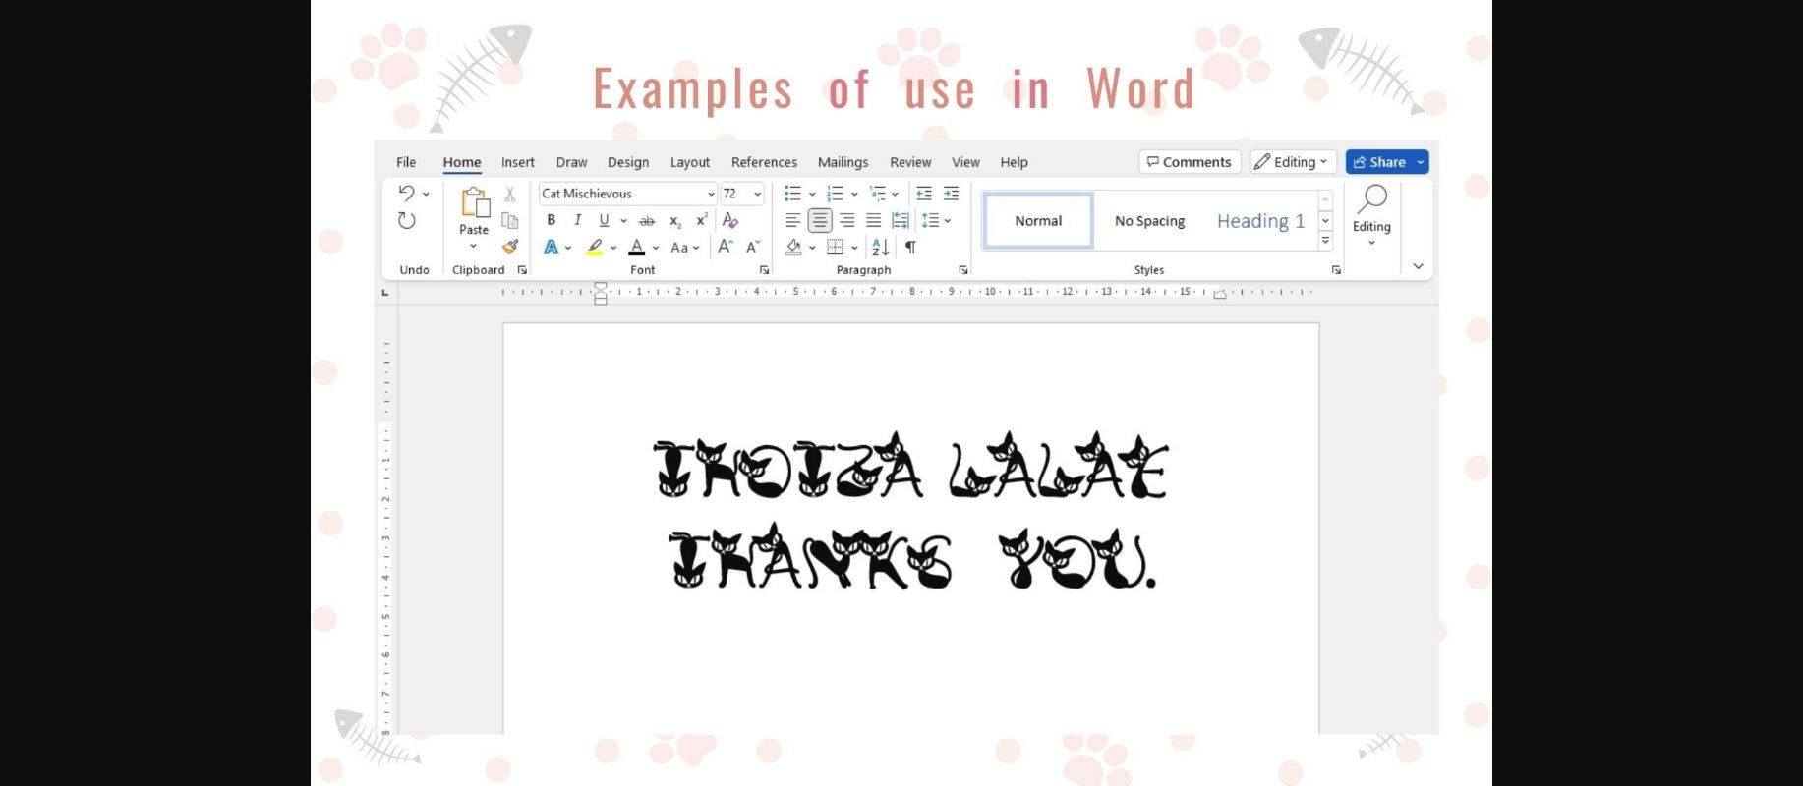
Task: Collapse the ribbon chevron
Action: [x=1418, y=266]
